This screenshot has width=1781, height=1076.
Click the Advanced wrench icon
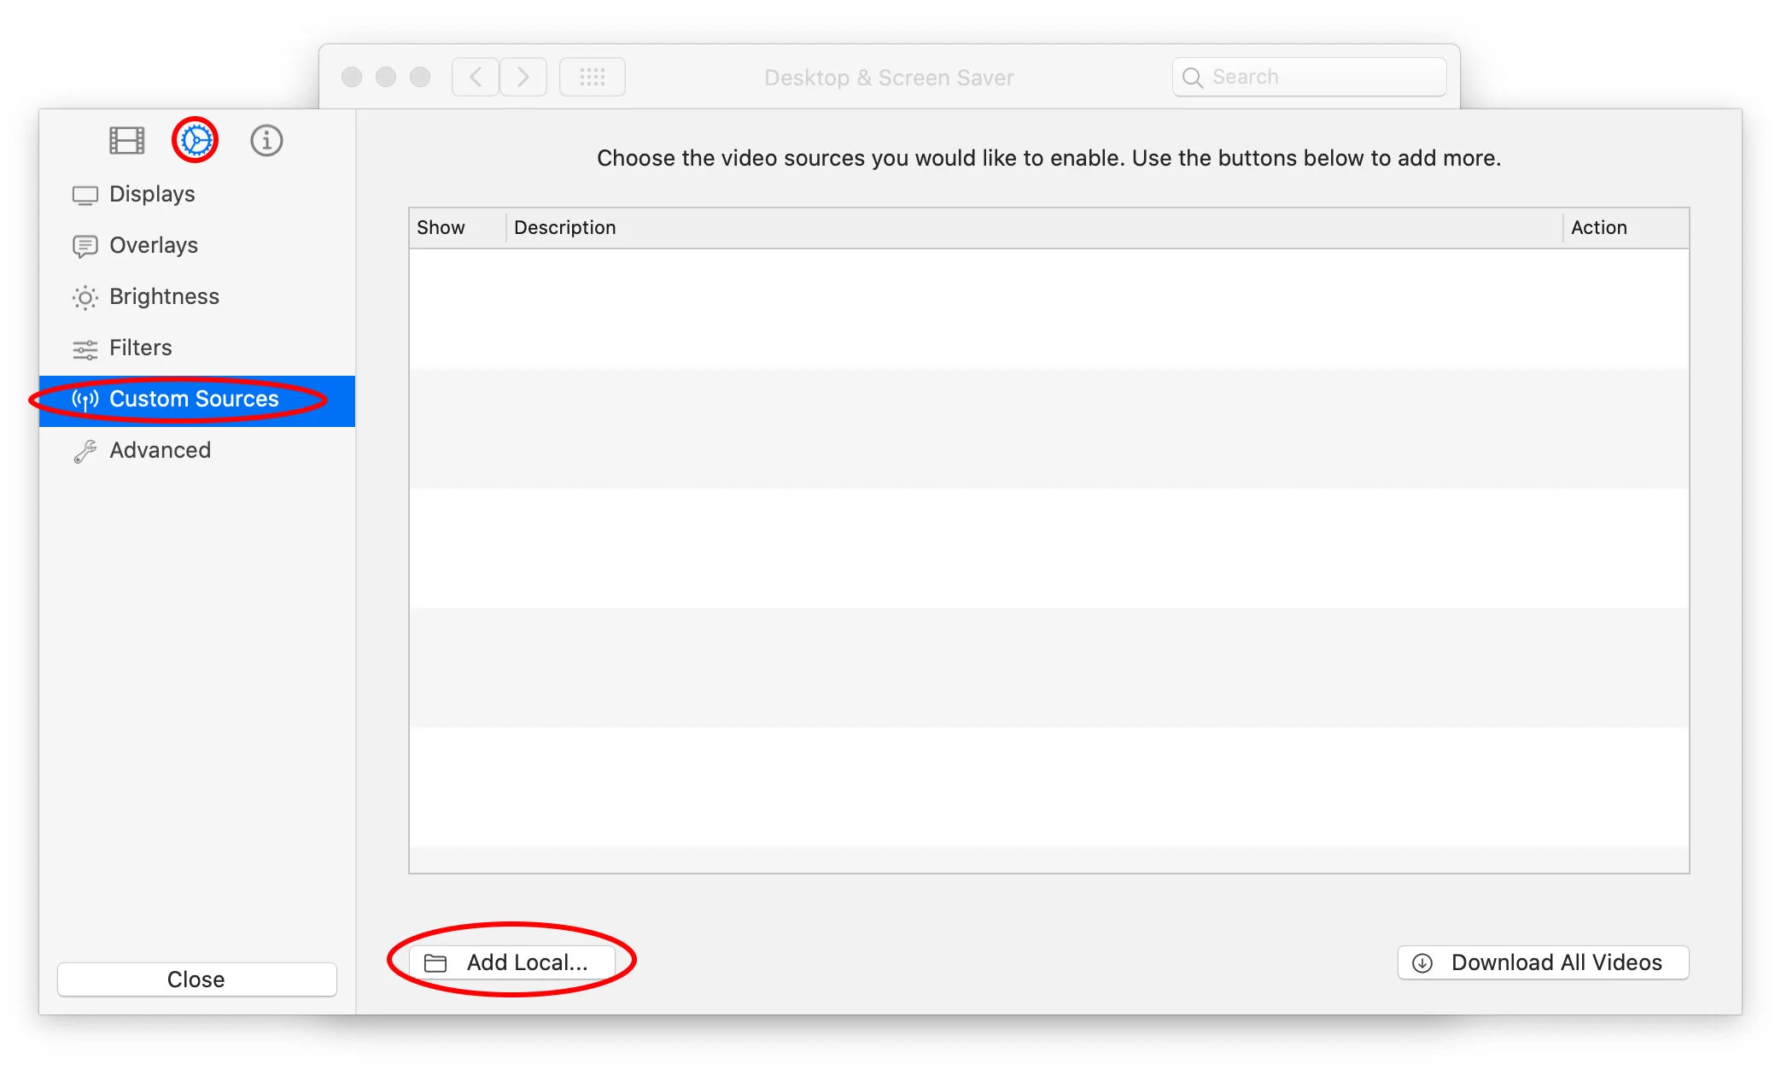[x=85, y=451]
